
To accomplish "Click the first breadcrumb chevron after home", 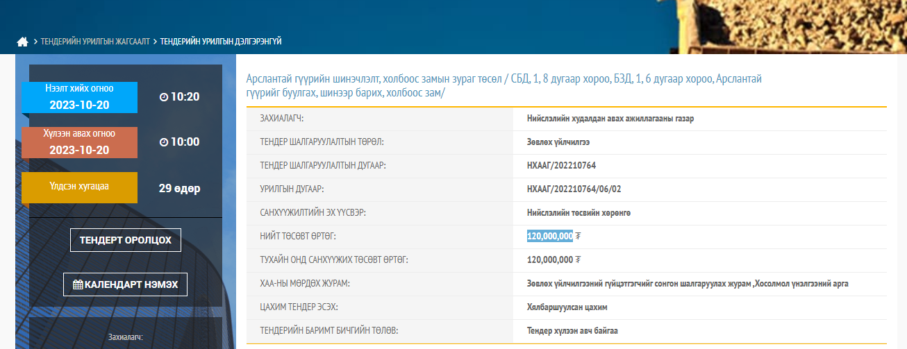I will pos(35,42).
